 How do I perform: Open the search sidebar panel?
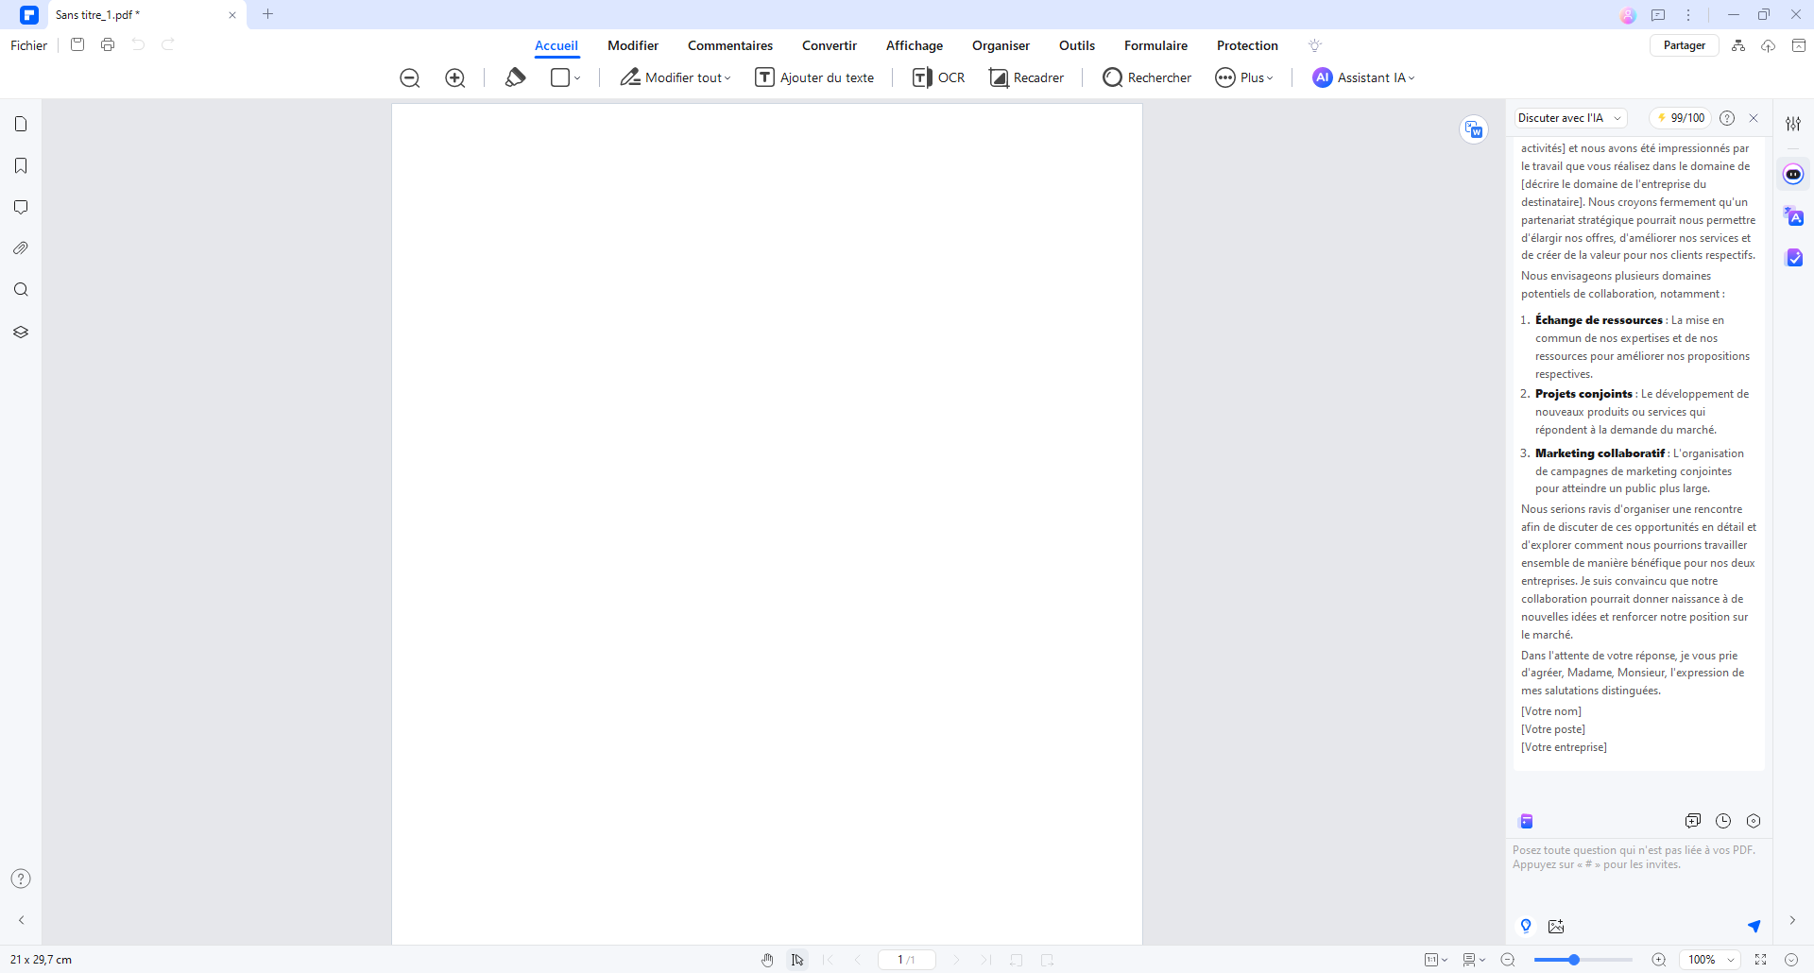click(x=21, y=290)
